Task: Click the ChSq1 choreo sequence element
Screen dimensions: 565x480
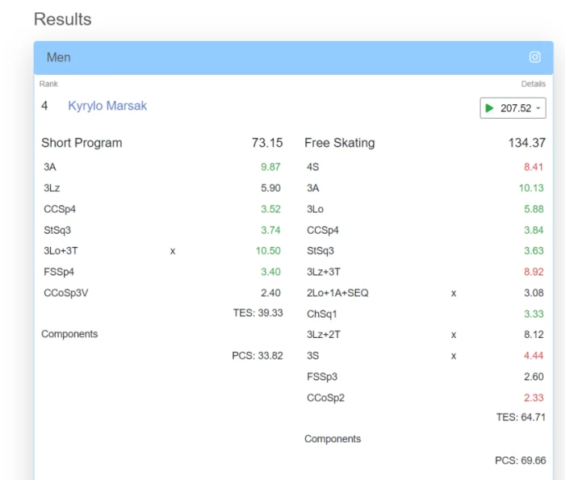Action: click(x=322, y=314)
